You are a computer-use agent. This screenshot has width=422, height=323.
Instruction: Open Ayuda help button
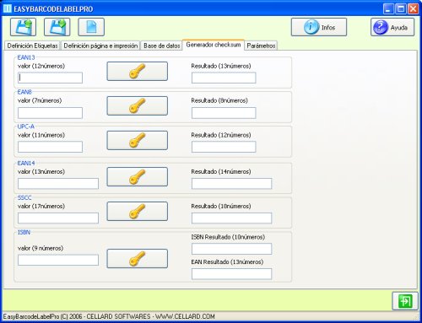pyautogui.click(x=392, y=27)
